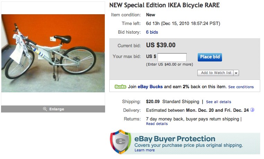This screenshot has height=159, width=264.
Task: Open Read details for returns
Action: click(157, 124)
